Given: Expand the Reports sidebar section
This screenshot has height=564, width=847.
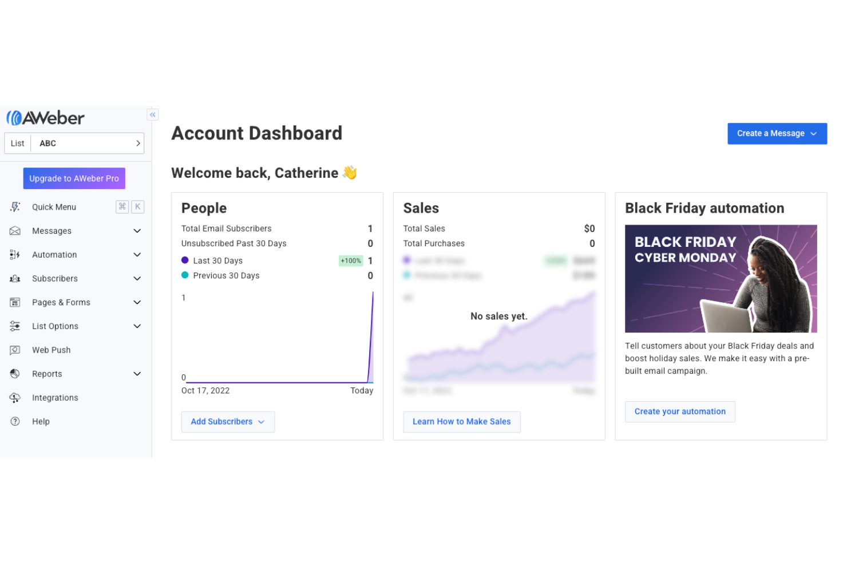Looking at the screenshot, I should coord(137,373).
